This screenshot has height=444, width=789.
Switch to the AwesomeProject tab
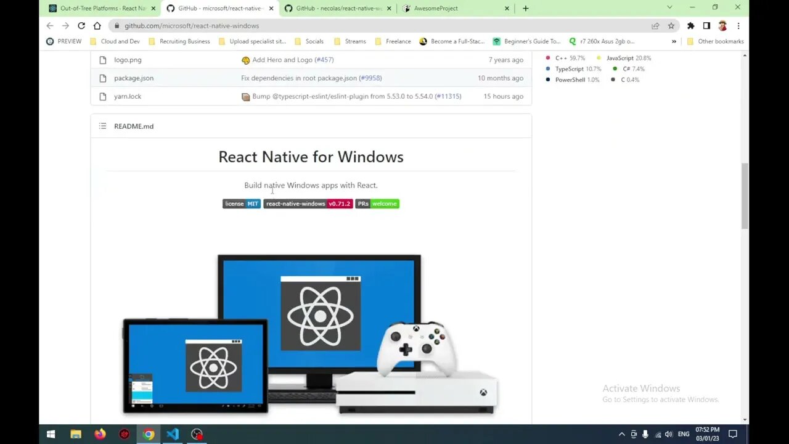456,9
